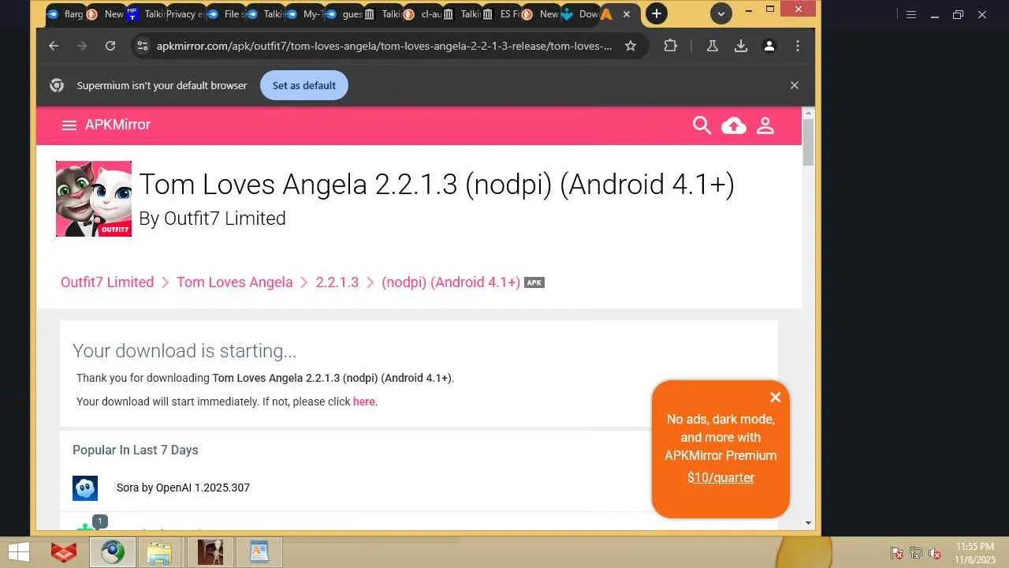Viewport: 1009px width, 568px height.
Task: Click the APKMirror upload cloud icon
Action: tap(734, 125)
